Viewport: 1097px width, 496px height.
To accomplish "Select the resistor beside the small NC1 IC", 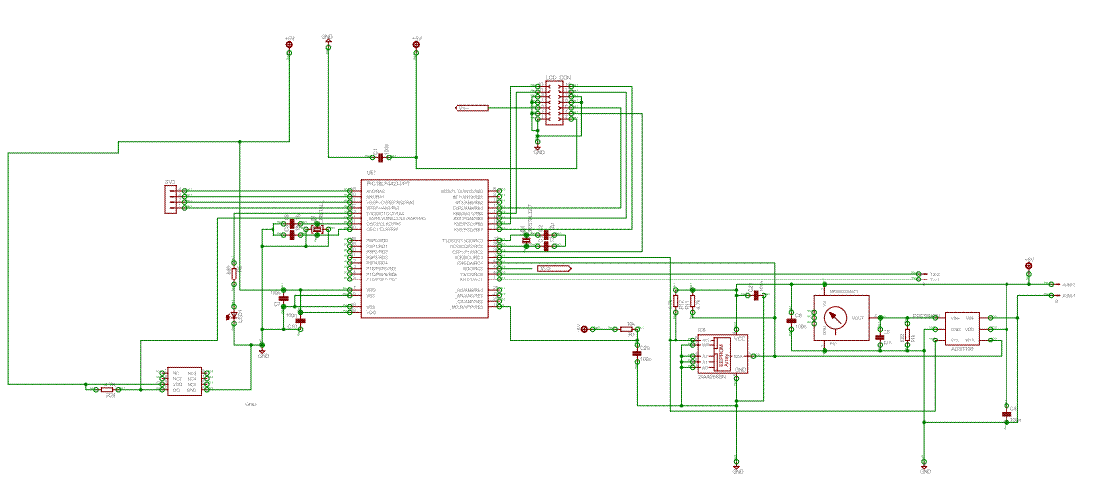I will [x=106, y=389].
